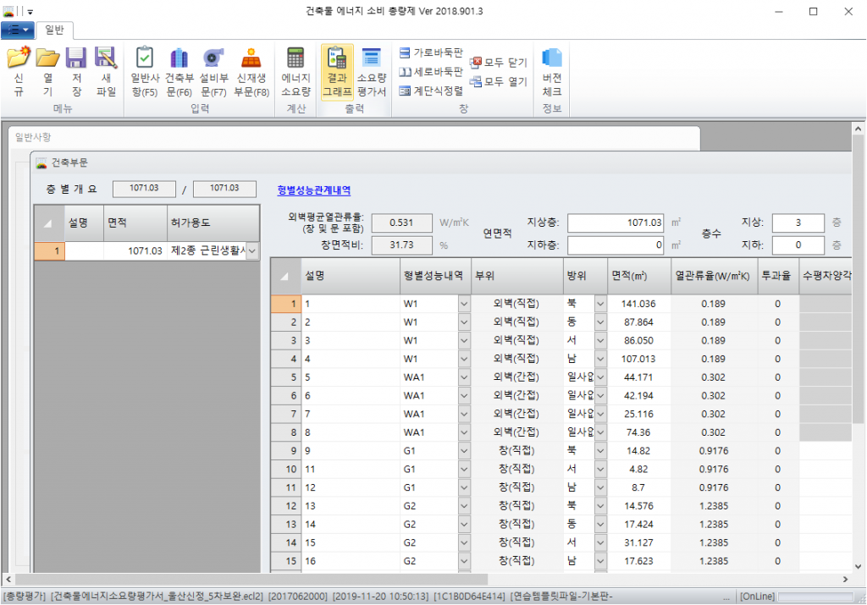Show the 결과그래프 results graph
Image resolution: width=867 pixels, height=605 pixels.
[x=337, y=71]
